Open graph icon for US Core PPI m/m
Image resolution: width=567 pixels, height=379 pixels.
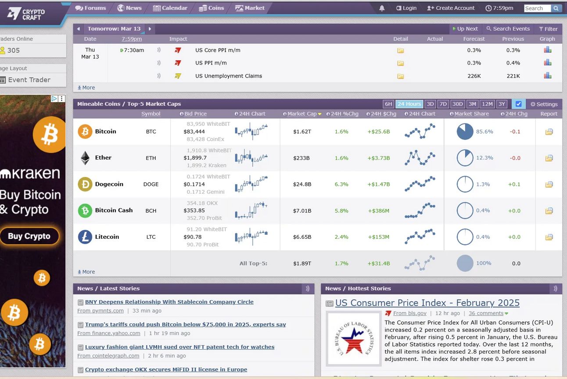pos(547,50)
